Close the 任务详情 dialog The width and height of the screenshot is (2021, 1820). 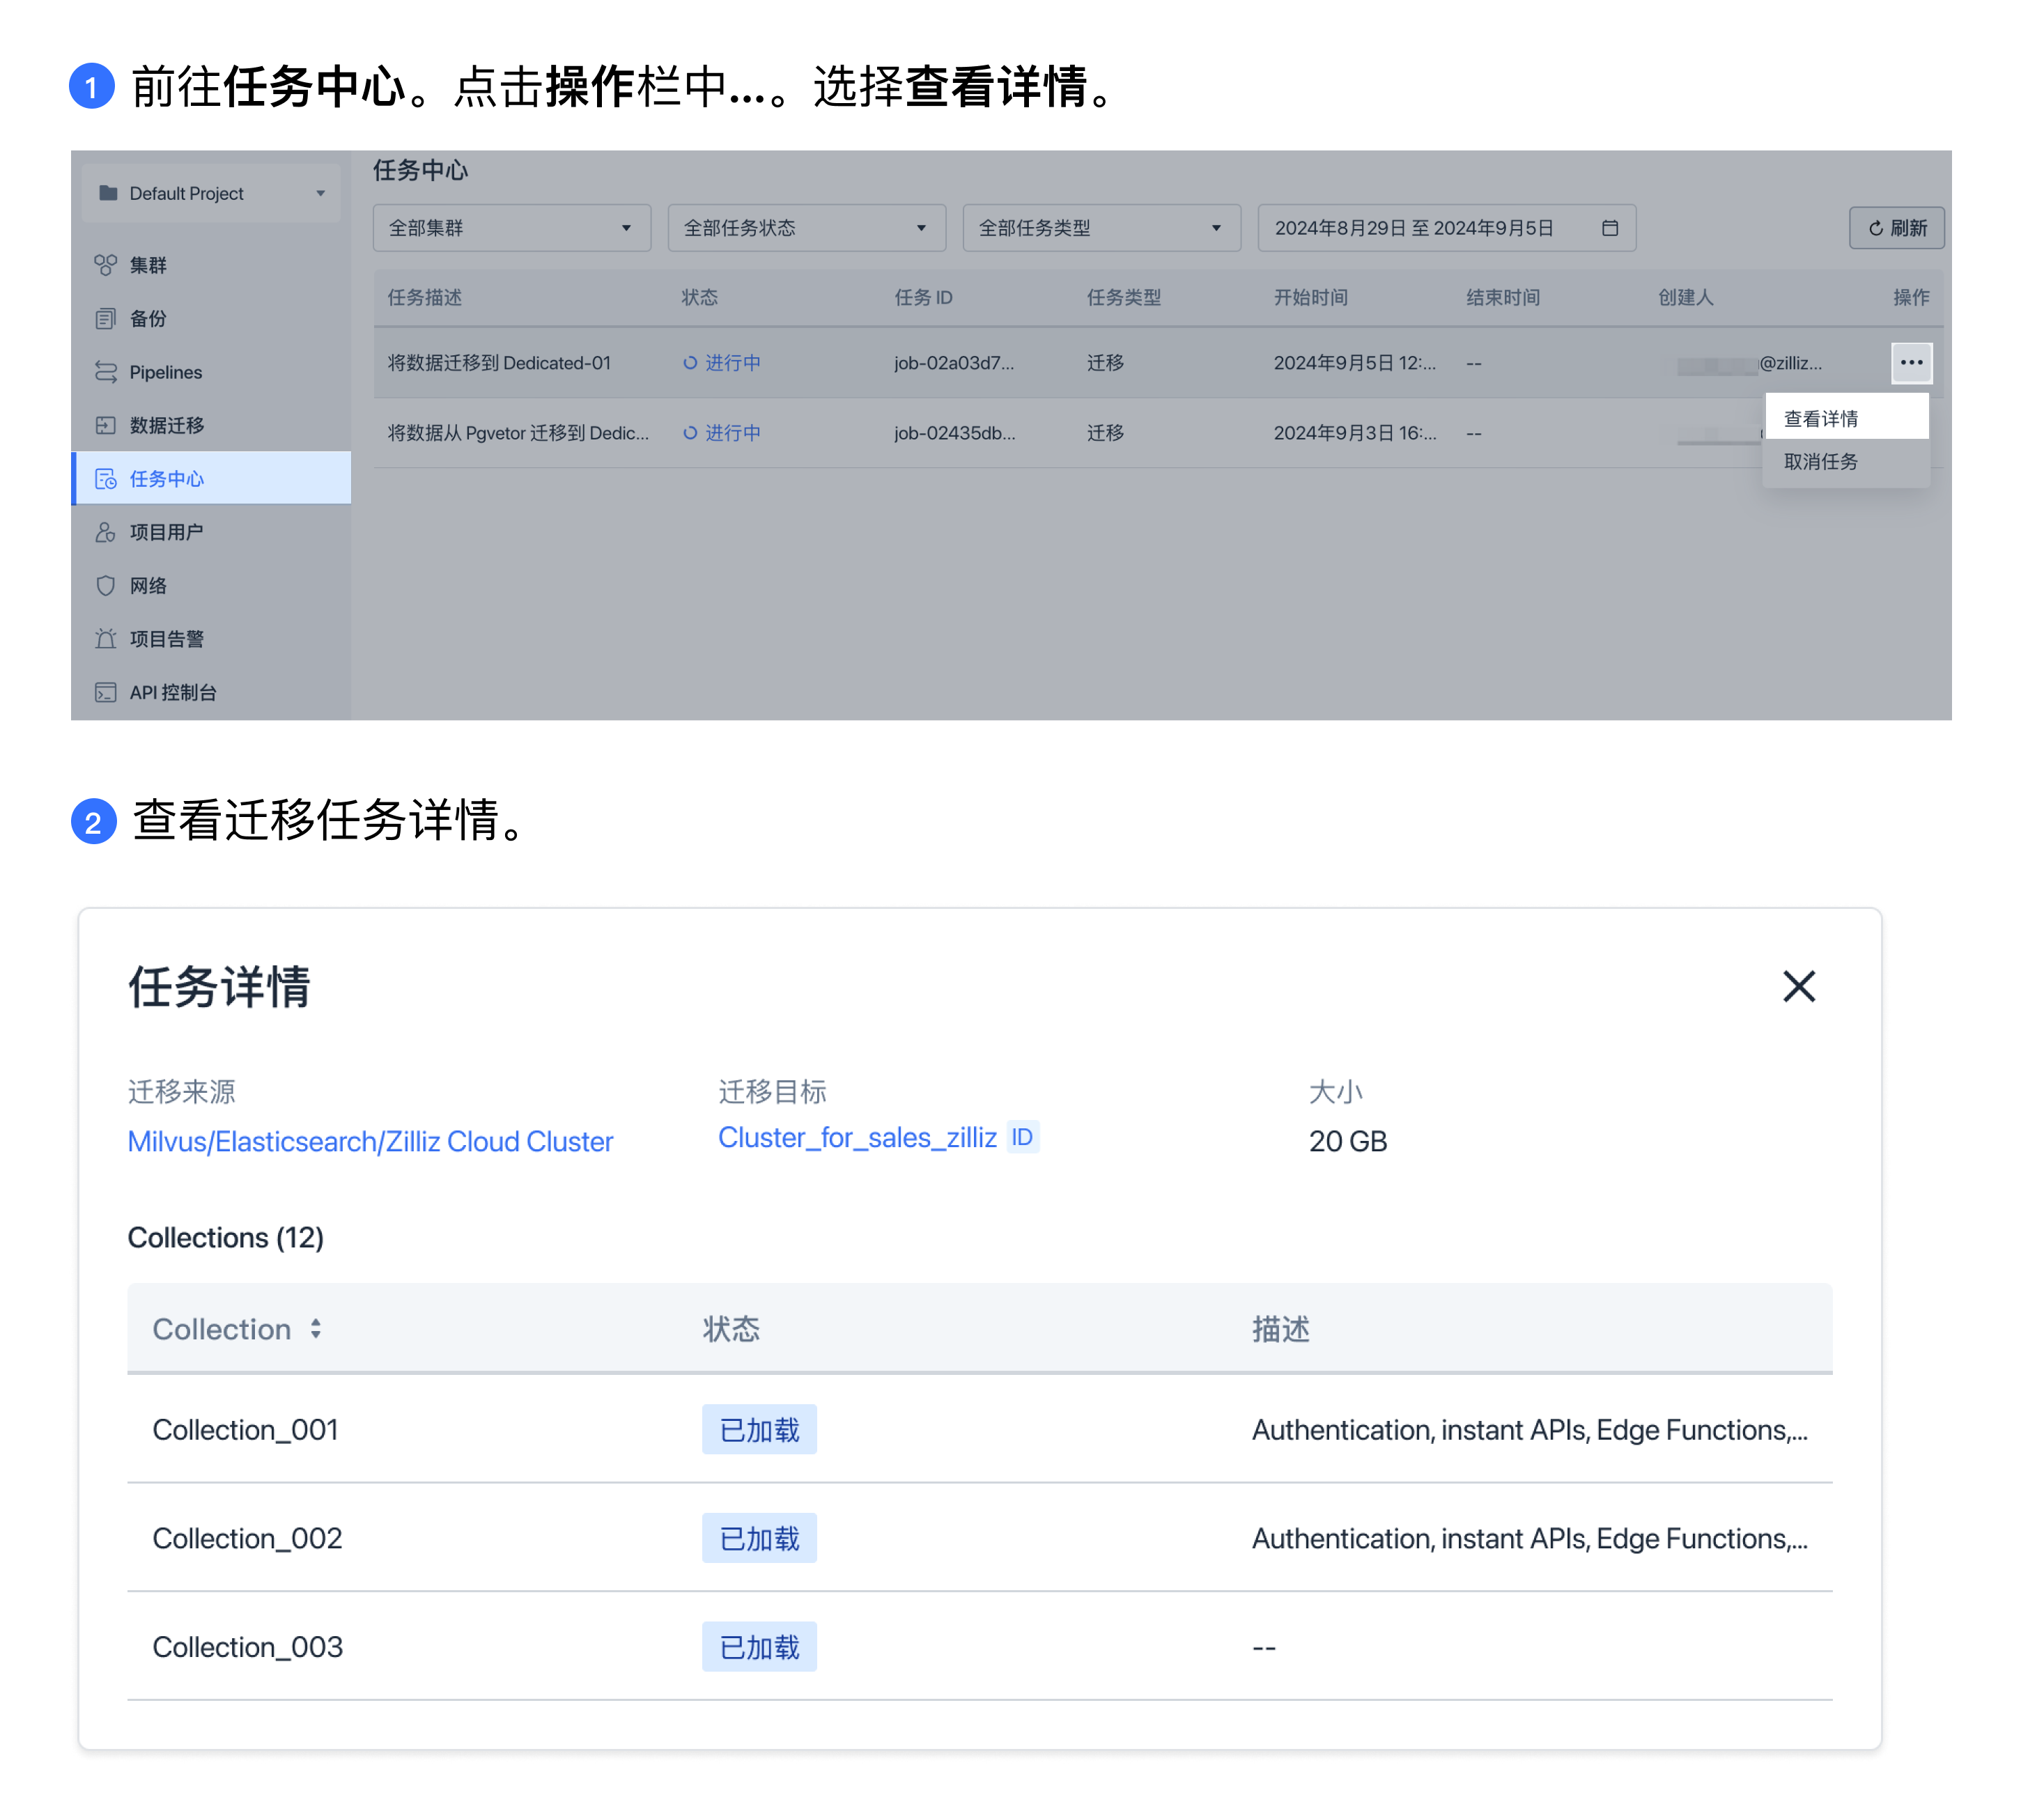1799,986
